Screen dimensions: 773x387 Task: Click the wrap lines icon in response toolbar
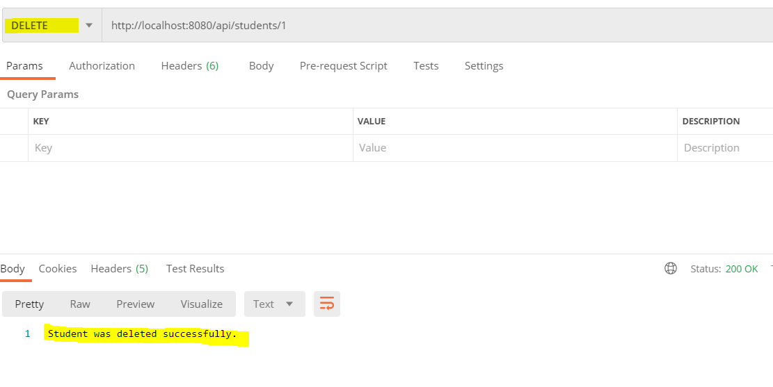327,304
